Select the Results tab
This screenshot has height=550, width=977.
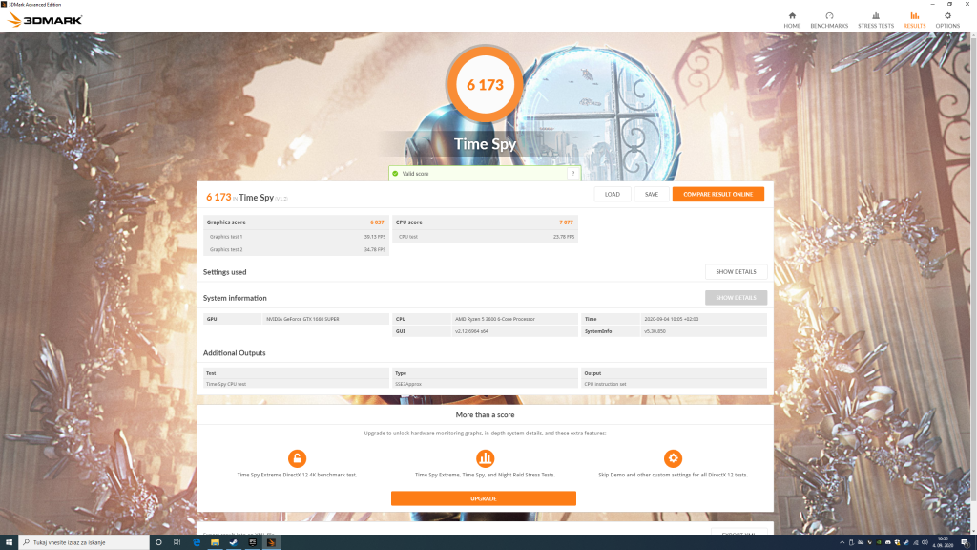point(914,20)
